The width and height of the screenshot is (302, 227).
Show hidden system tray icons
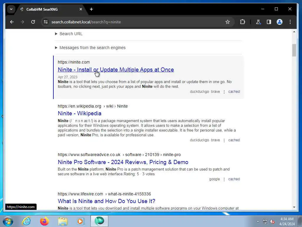(258, 221)
